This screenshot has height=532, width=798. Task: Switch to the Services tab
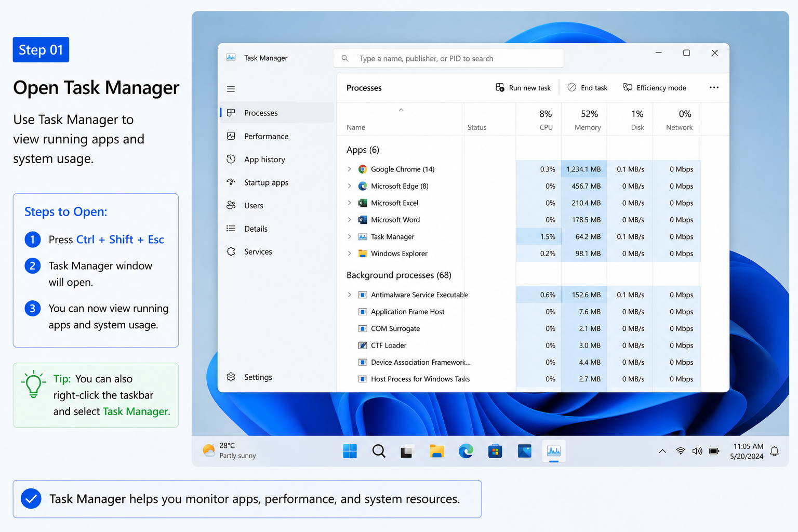276,251
